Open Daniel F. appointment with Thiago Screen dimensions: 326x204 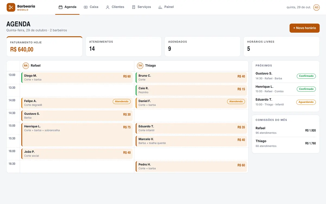191,103
